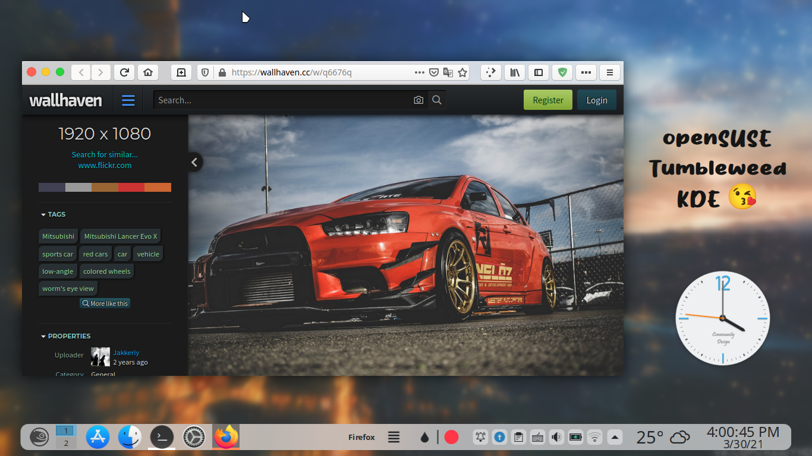Screen dimensions: 812x456
Task: Click the 'red cars' tag
Action: click(96, 254)
